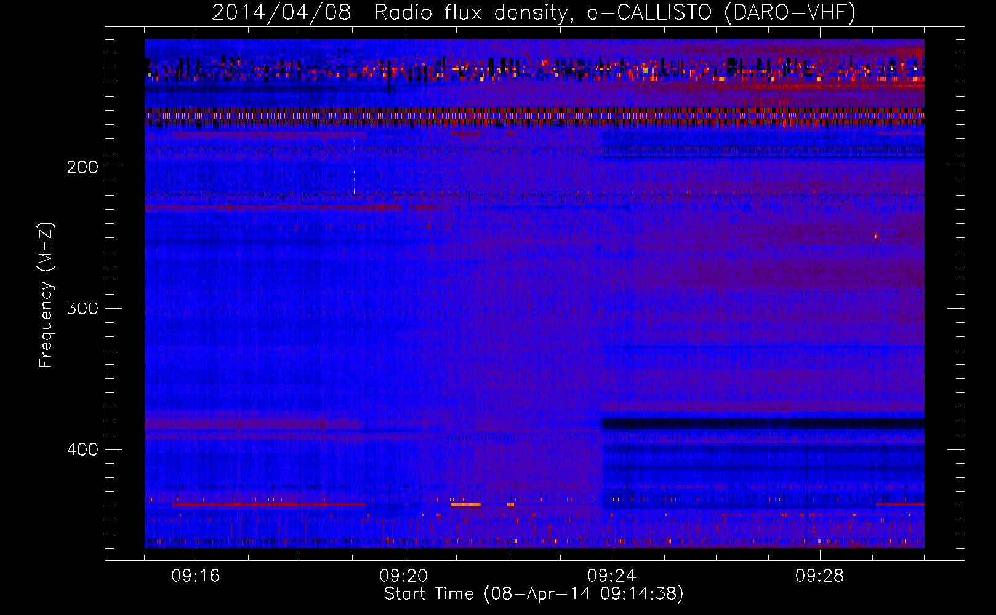Click the 'Frequency (MHZ)' axis label
The width and height of the screenshot is (996, 615).
coord(46,295)
